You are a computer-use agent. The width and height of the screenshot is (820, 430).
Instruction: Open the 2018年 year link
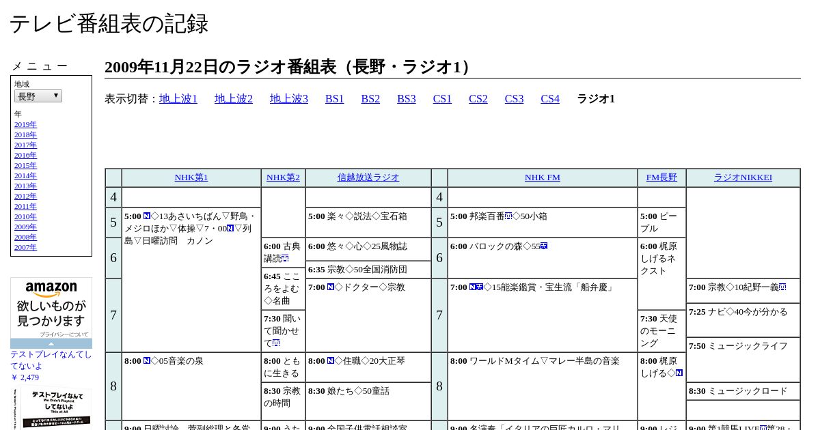pyautogui.click(x=25, y=134)
